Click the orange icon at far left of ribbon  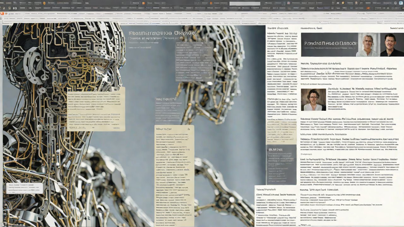pyautogui.click(x=2, y=13)
